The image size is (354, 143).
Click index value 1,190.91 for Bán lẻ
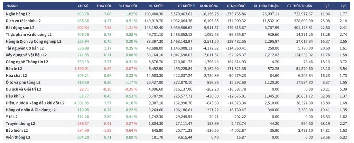point(82,69)
